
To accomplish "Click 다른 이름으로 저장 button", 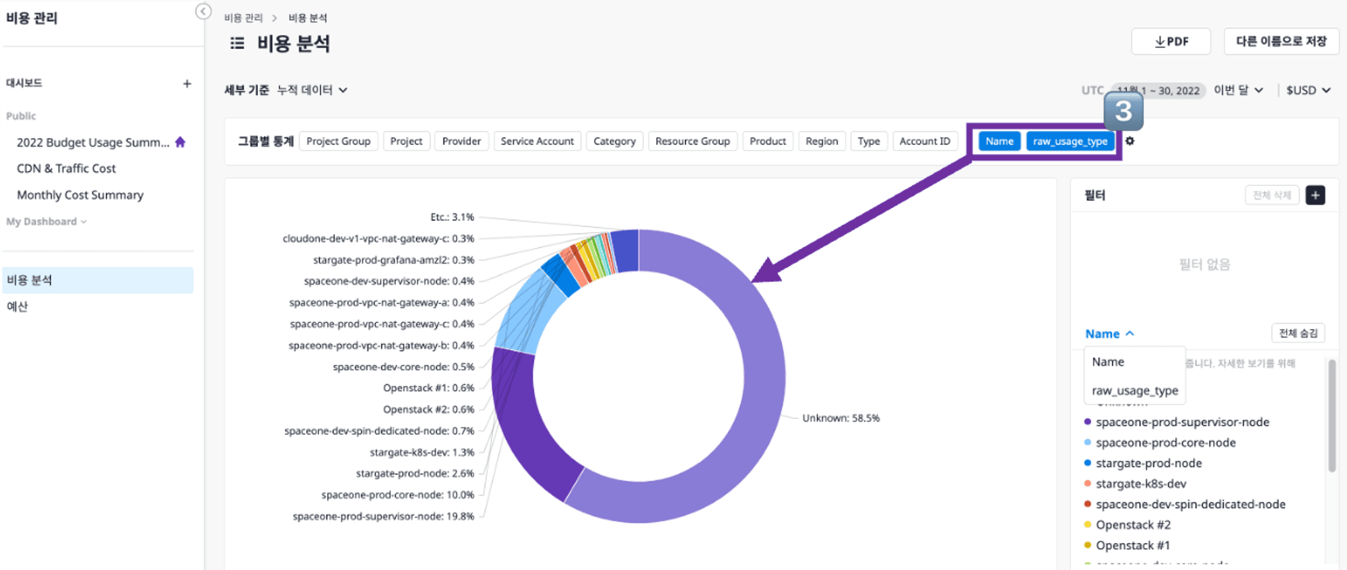I will pyautogui.click(x=1281, y=42).
